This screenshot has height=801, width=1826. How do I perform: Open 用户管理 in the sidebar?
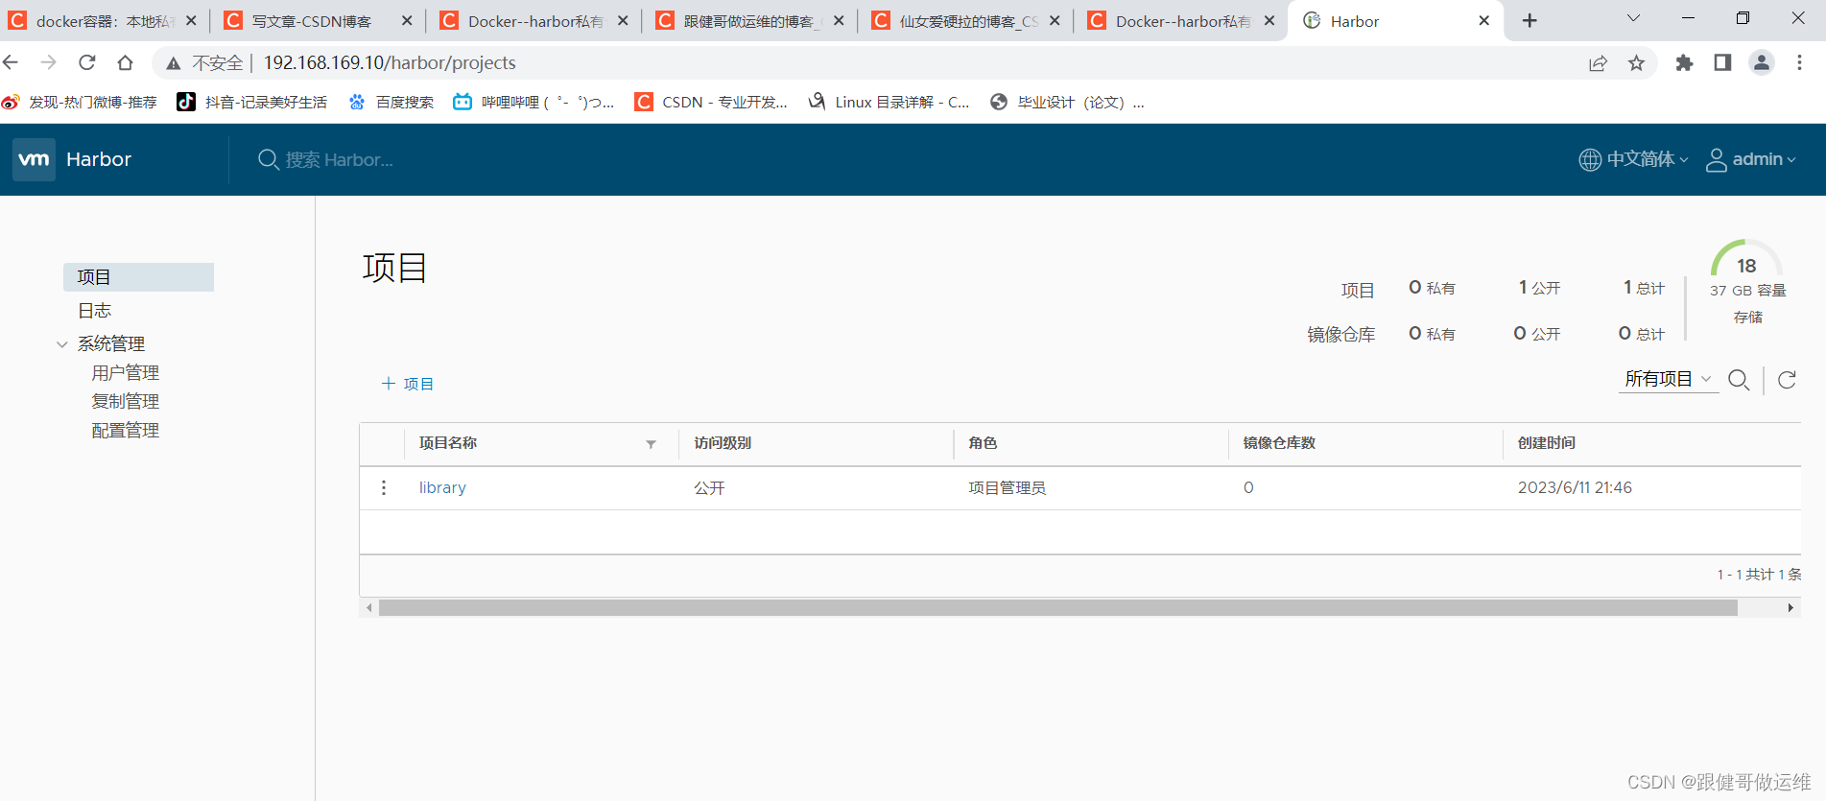(x=126, y=372)
